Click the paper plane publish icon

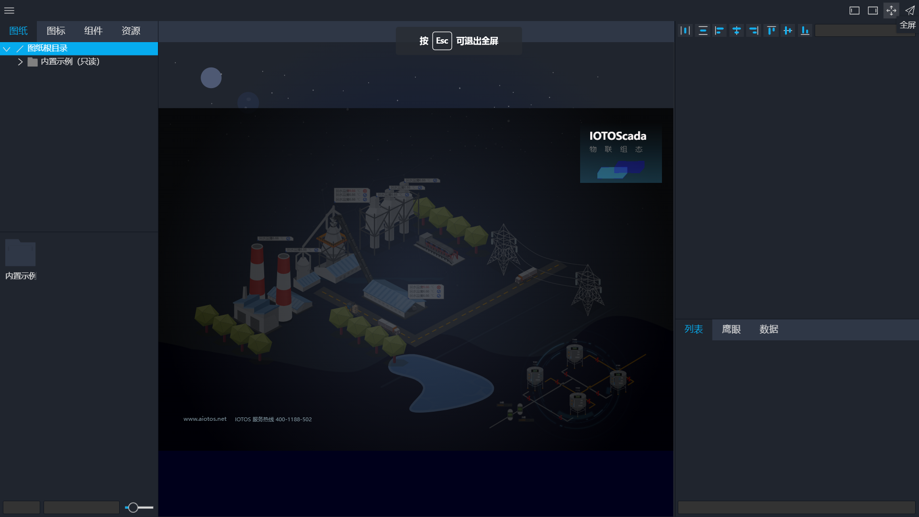point(909,11)
